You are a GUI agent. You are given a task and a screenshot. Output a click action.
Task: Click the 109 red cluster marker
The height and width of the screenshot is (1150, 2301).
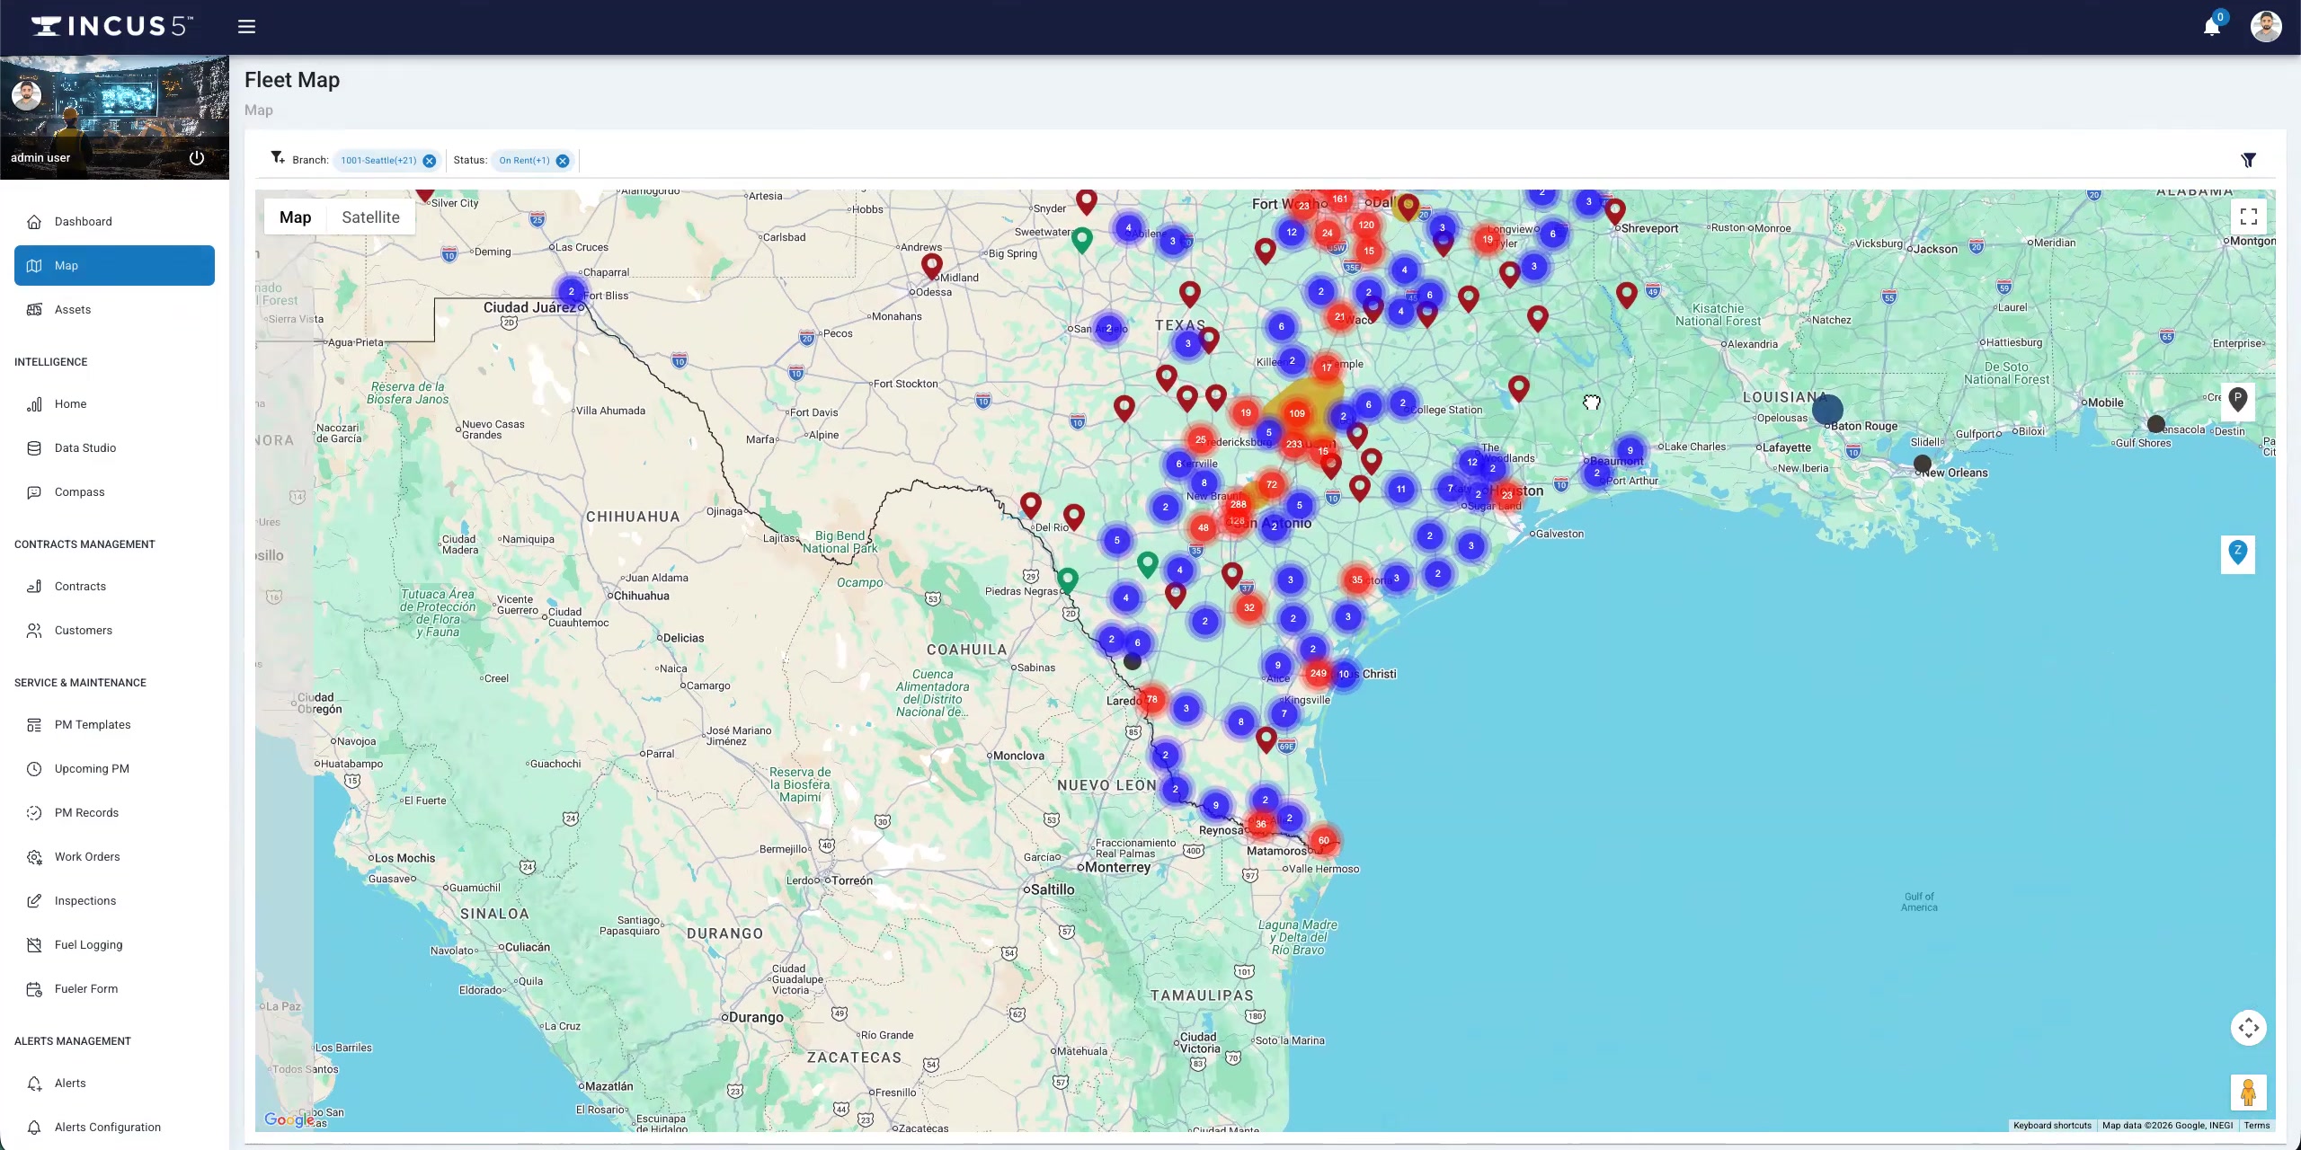pyautogui.click(x=1297, y=413)
